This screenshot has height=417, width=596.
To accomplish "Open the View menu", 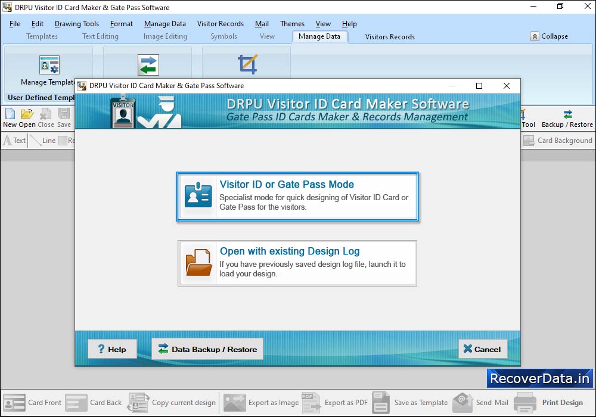I will pos(323,24).
